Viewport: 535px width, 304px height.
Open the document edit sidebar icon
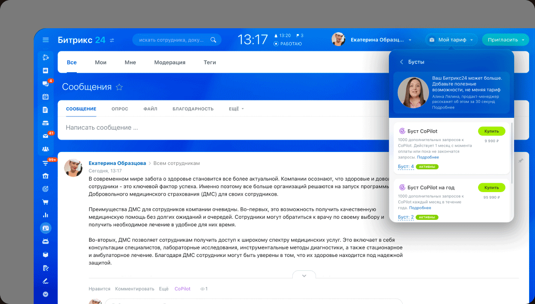46,268
